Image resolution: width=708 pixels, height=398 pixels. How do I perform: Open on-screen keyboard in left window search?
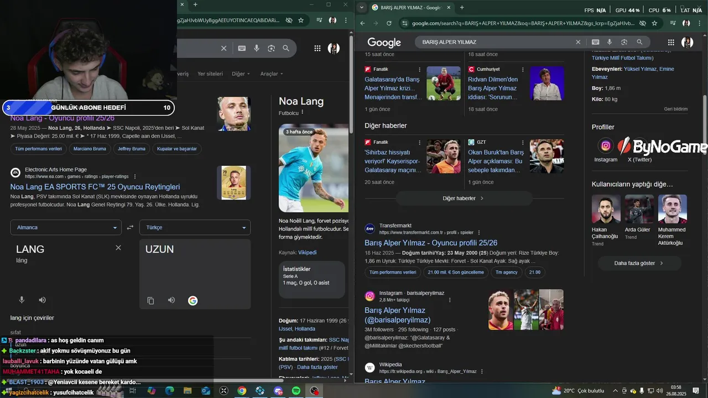click(242, 48)
